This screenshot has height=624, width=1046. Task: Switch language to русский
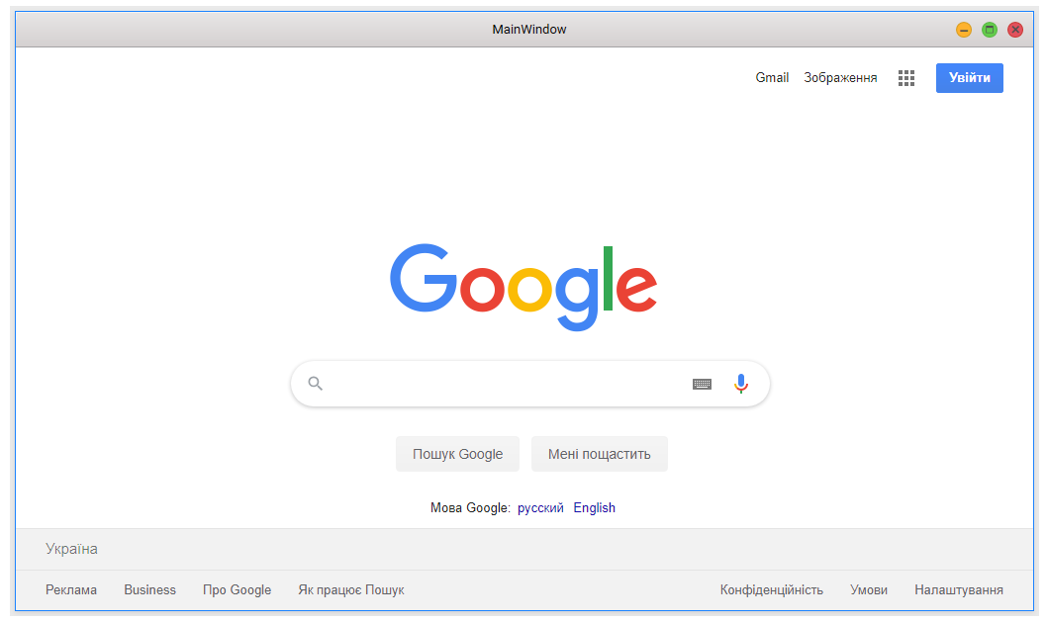pos(540,508)
